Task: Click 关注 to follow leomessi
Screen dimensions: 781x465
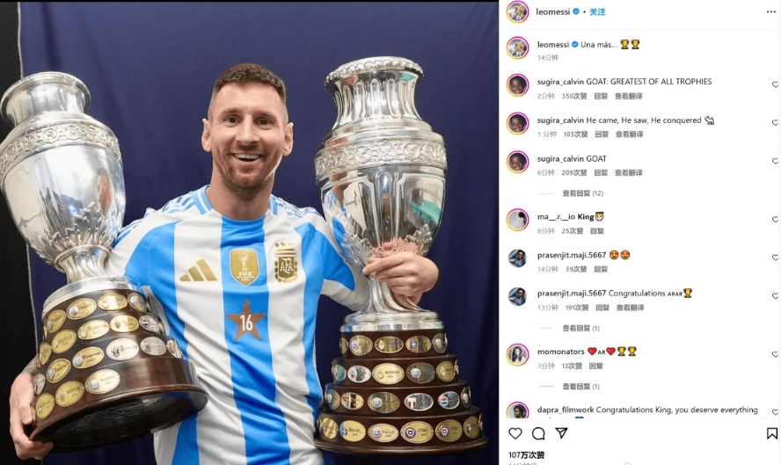Action: tap(597, 12)
